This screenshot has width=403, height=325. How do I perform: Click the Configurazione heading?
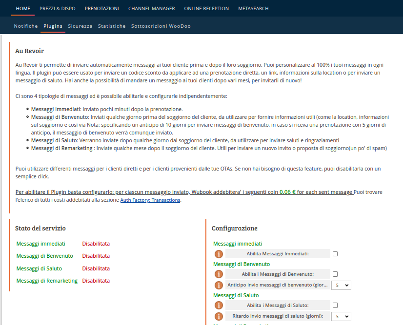235,228
